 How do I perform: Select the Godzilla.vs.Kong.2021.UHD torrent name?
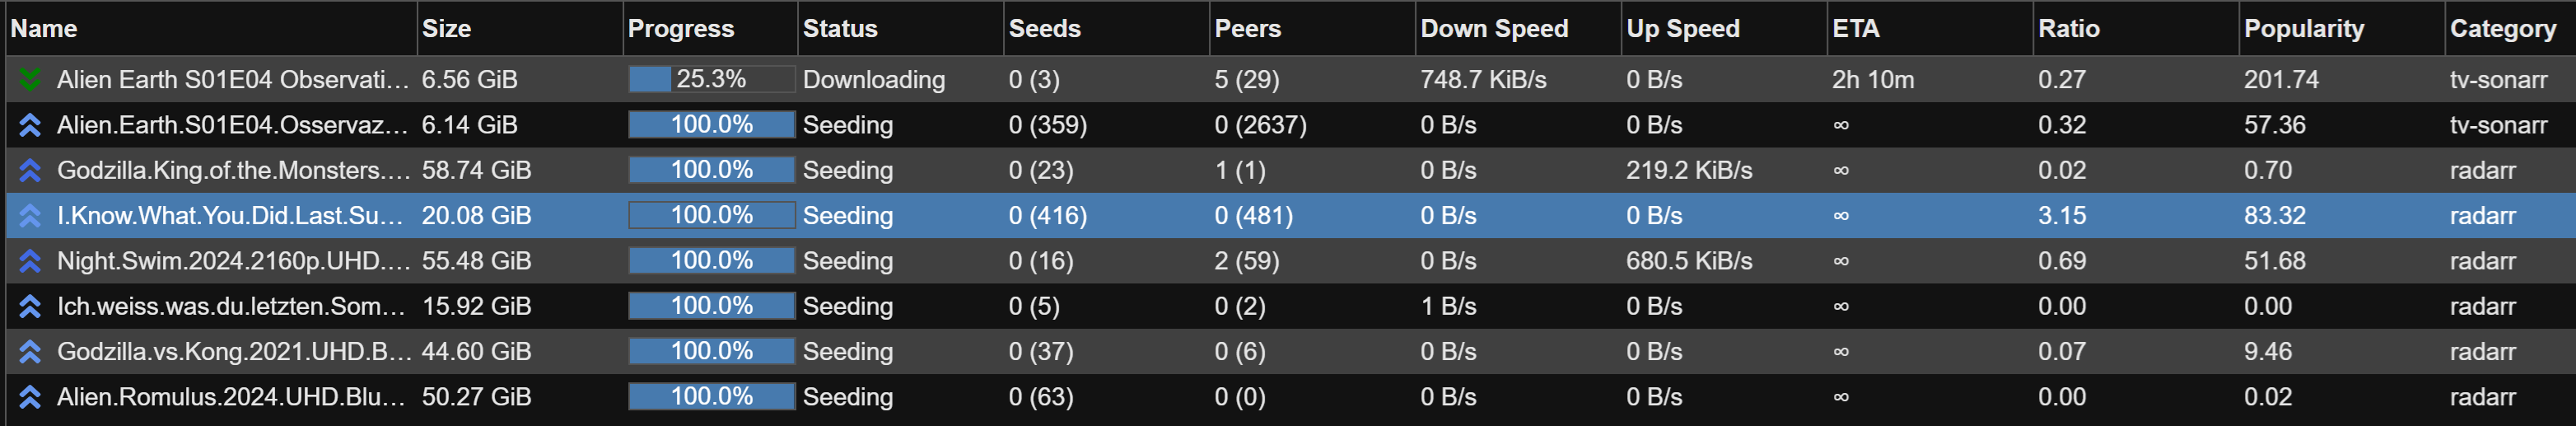coord(233,351)
